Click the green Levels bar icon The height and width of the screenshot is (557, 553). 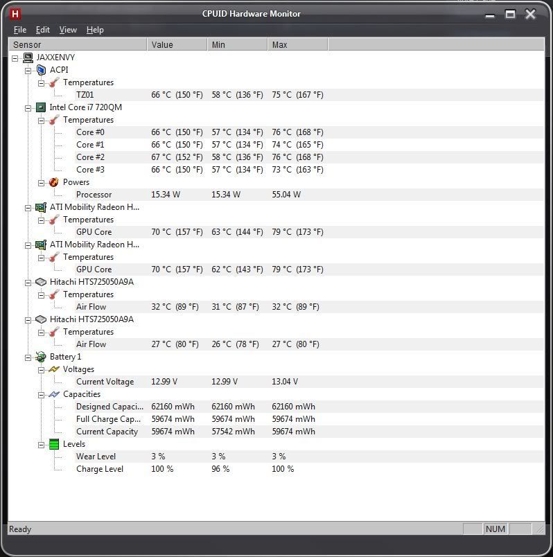point(54,444)
